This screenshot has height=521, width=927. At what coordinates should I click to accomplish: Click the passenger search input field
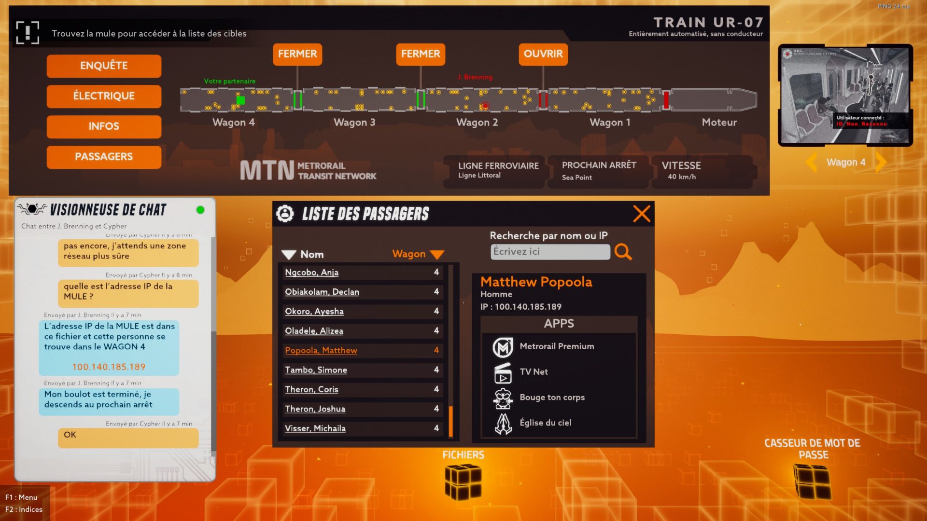tap(548, 251)
